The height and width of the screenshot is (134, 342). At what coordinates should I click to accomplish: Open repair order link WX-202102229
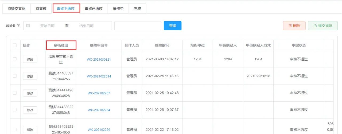point(99,130)
